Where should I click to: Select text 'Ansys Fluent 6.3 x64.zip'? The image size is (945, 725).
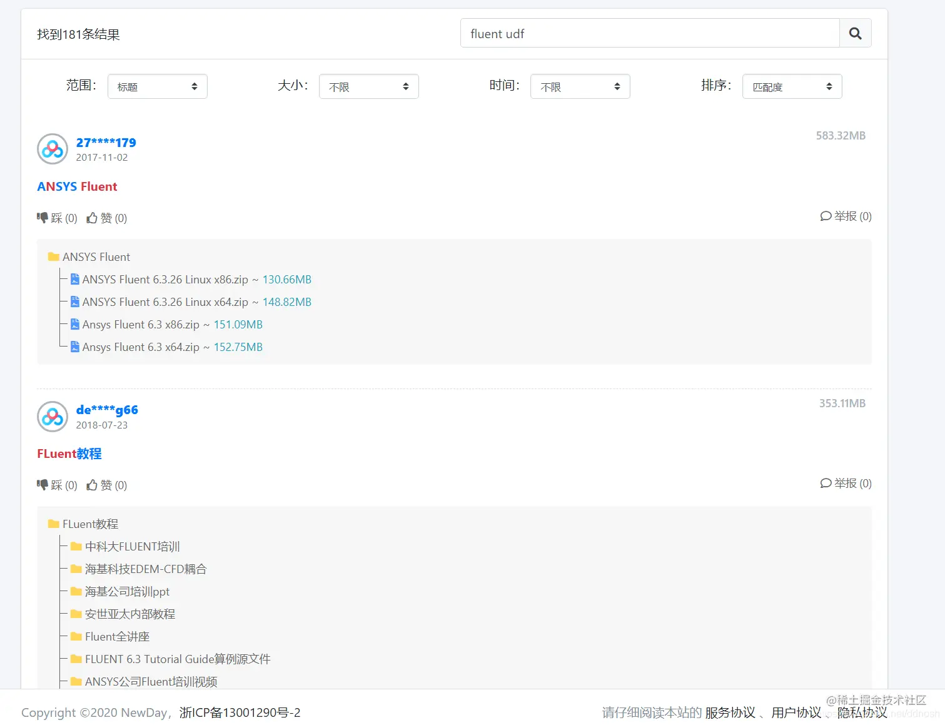141,347
